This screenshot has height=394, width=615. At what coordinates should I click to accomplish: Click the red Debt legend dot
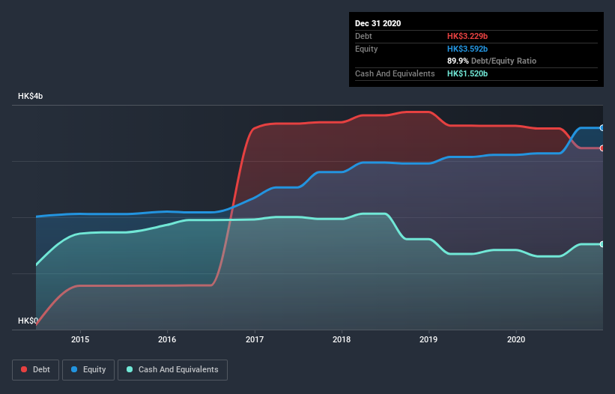(24, 369)
